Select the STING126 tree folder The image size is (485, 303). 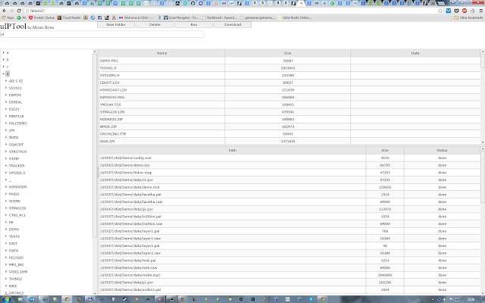click(17, 208)
